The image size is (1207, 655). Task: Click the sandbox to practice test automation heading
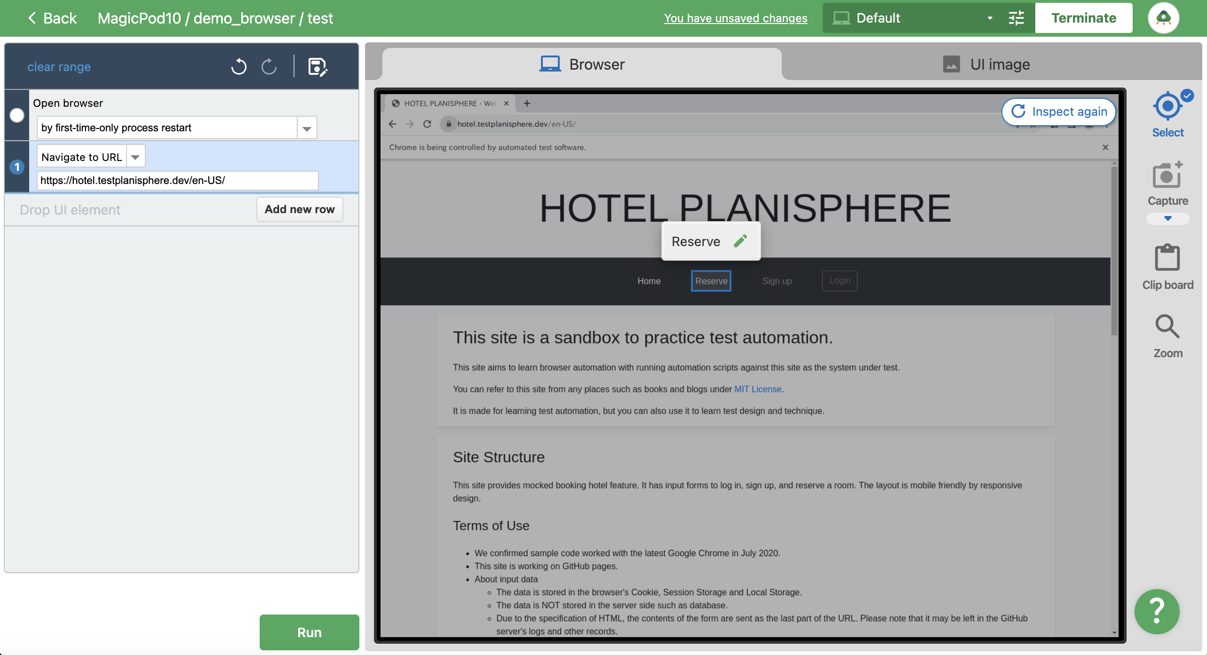point(643,337)
